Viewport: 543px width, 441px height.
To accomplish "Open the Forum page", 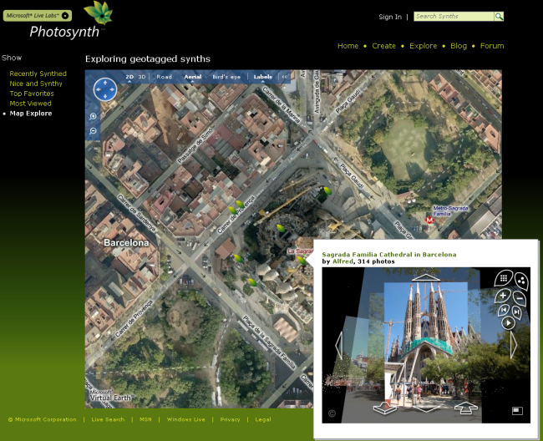I will [x=492, y=46].
